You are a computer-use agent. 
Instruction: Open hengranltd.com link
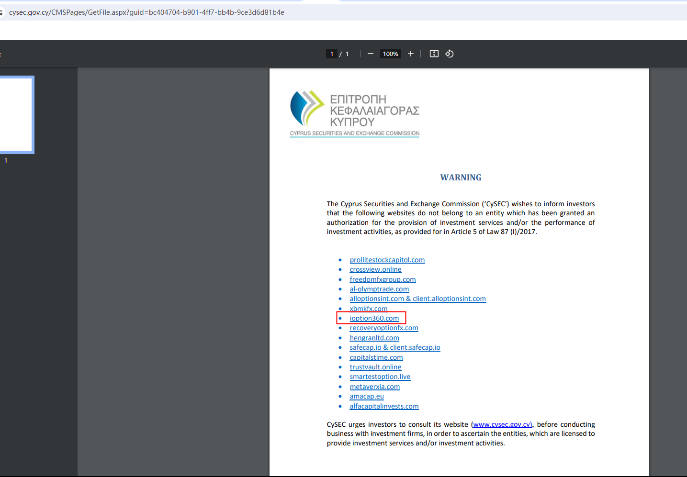coord(374,338)
